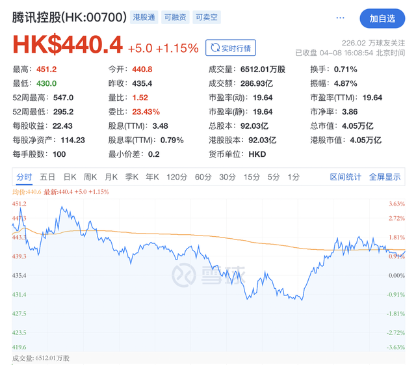Switch to the 五日 chart tab
The height and width of the screenshot is (365, 416).
click(x=47, y=177)
